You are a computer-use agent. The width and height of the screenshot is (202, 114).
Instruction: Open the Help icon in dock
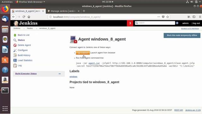tap(5, 70)
